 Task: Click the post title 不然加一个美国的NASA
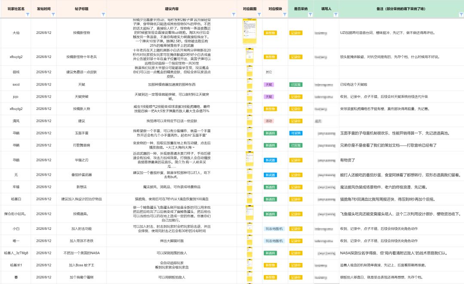click(81, 253)
